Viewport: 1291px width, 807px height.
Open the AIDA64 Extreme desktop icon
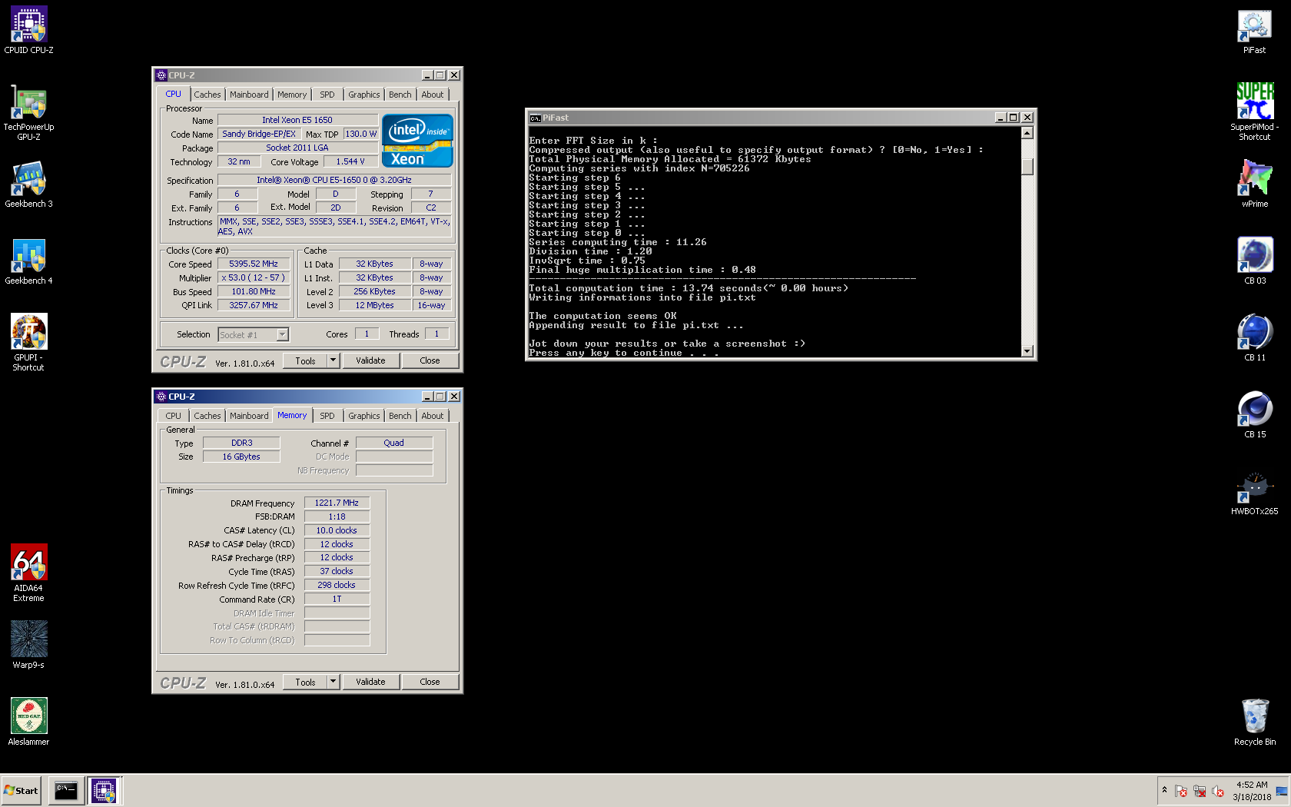(28, 573)
